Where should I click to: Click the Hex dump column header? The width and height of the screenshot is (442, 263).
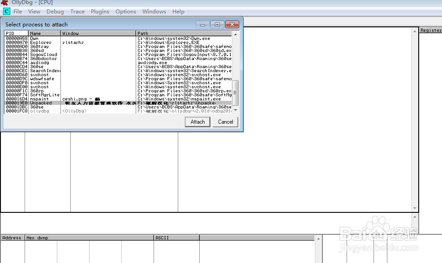click(90, 237)
